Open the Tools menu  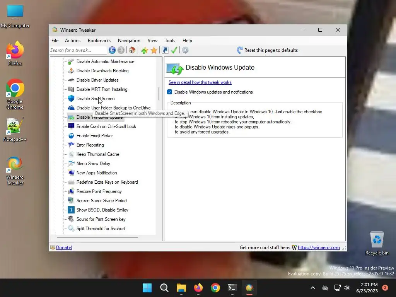[170, 40]
